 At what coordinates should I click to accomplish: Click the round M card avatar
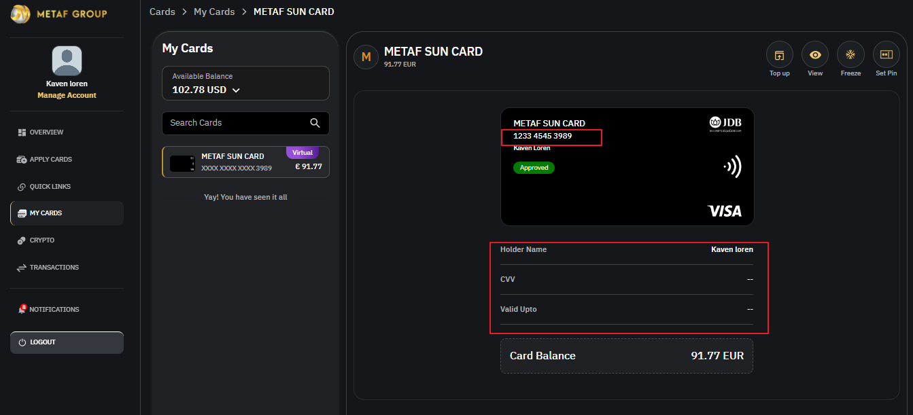tap(366, 57)
